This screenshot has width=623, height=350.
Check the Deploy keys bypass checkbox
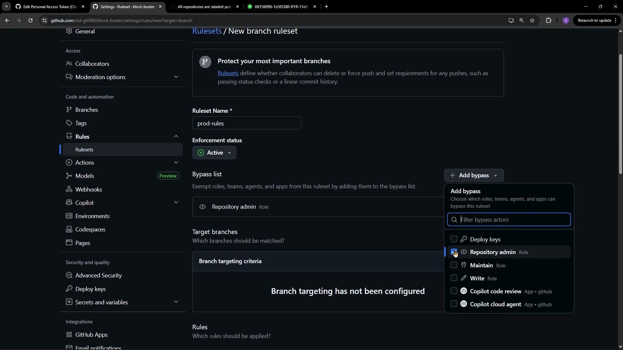(x=454, y=239)
